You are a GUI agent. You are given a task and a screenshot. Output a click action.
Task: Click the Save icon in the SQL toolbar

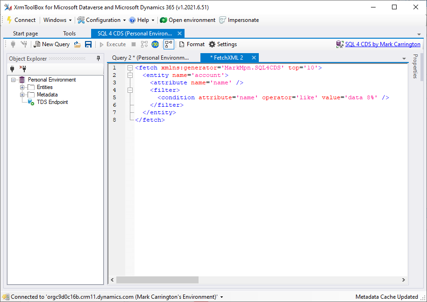click(88, 44)
